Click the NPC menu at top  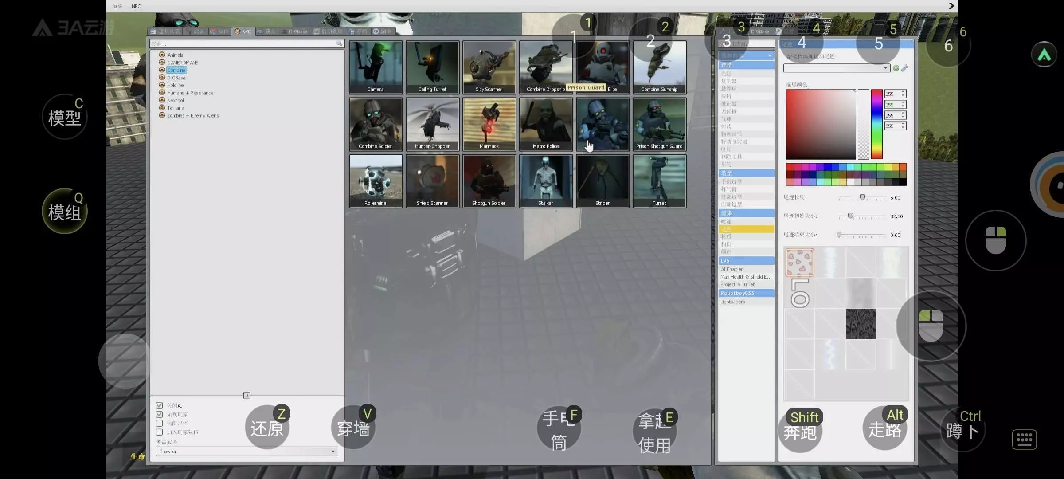(136, 6)
